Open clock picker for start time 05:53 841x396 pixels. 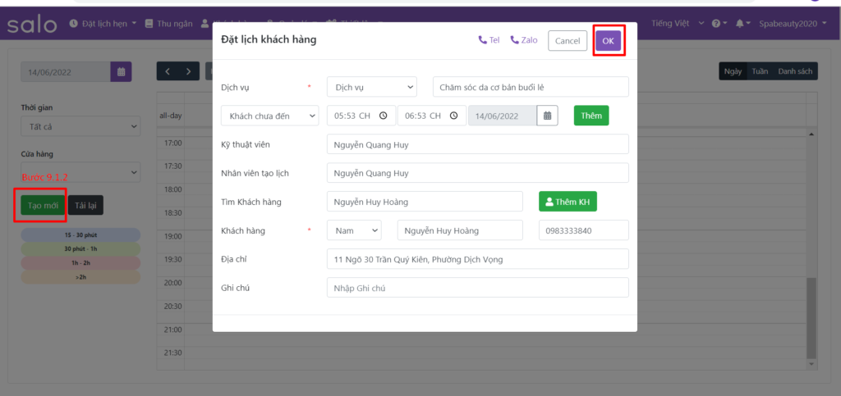click(x=383, y=116)
